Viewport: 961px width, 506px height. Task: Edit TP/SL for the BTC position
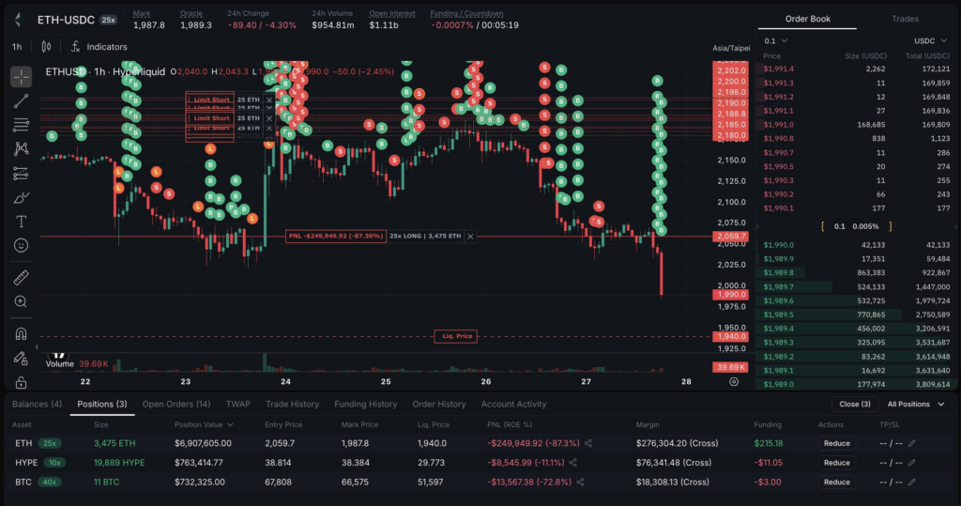click(x=910, y=482)
